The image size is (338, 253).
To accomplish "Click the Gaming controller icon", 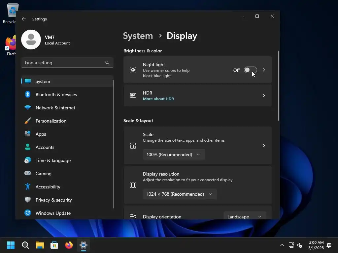I will 28,173.
